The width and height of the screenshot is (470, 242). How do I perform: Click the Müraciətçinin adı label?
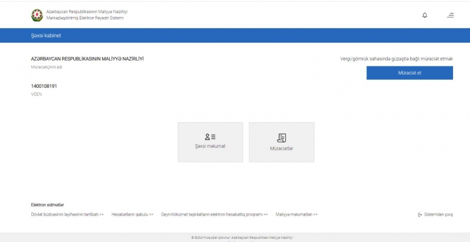pos(46,67)
